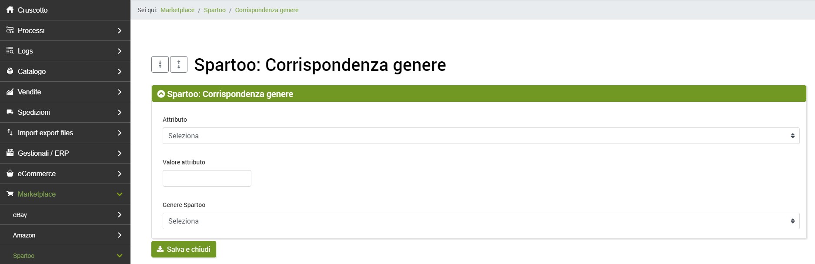815x264 pixels.
Task: Click the Salva e chiudi button
Action: click(x=184, y=249)
